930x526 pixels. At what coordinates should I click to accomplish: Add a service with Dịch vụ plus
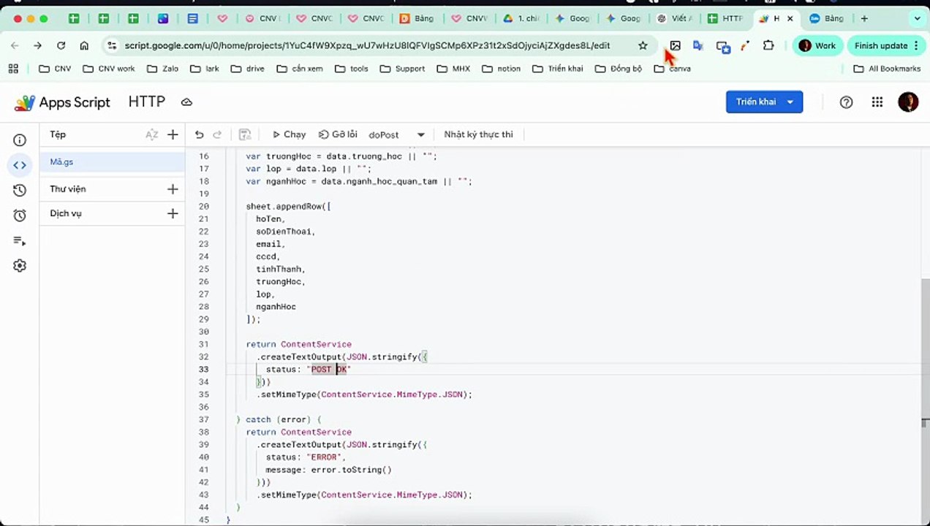click(173, 213)
